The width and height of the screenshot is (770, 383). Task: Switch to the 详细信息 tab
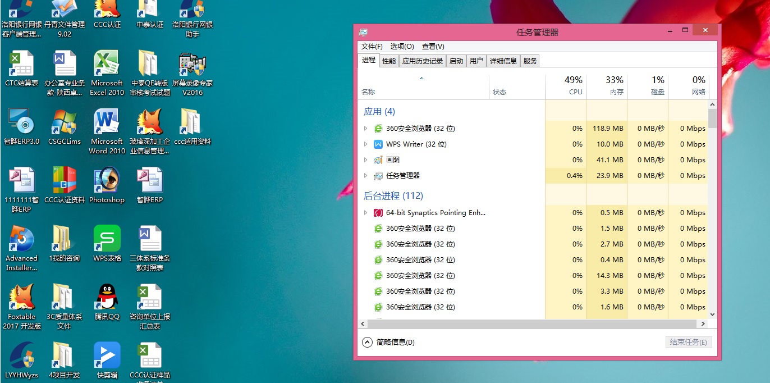coord(503,61)
